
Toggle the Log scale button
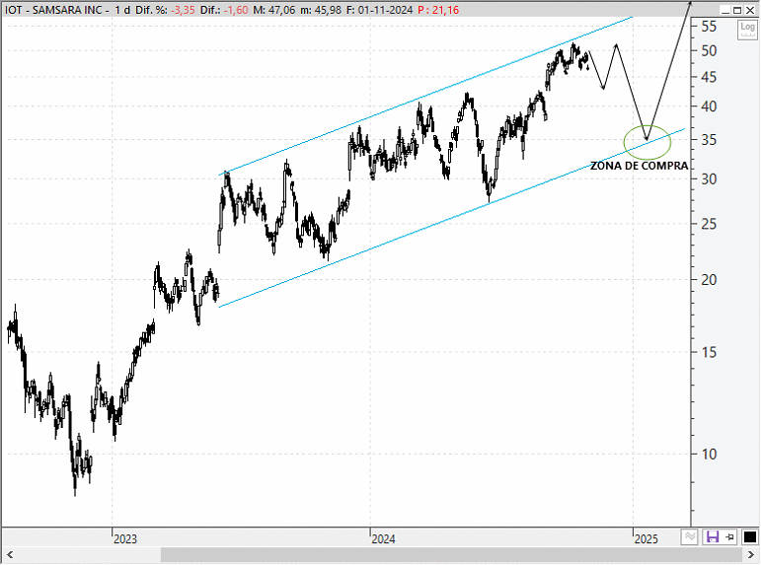(x=747, y=30)
